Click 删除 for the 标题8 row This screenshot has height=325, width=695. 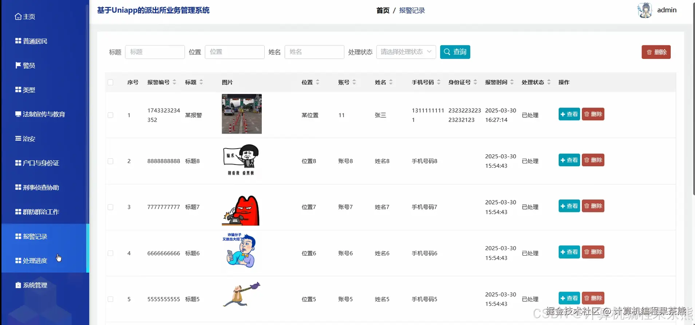pos(593,160)
